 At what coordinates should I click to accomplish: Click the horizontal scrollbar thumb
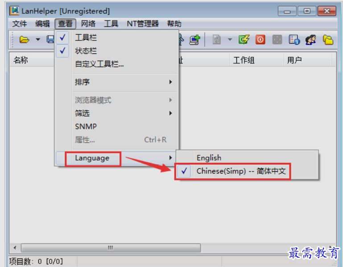click(111, 248)
